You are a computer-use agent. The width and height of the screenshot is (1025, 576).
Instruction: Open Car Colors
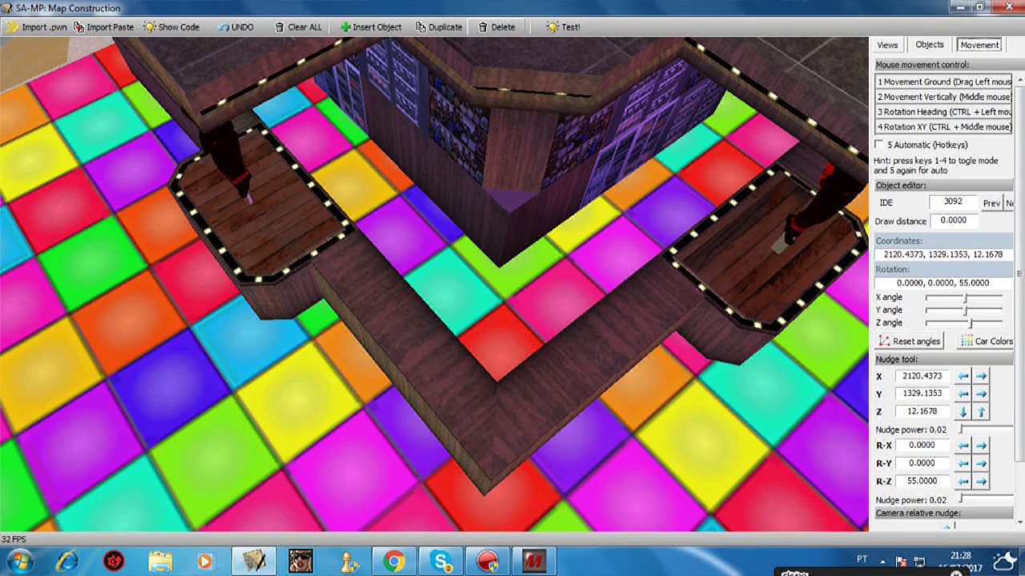pos(987,341)
